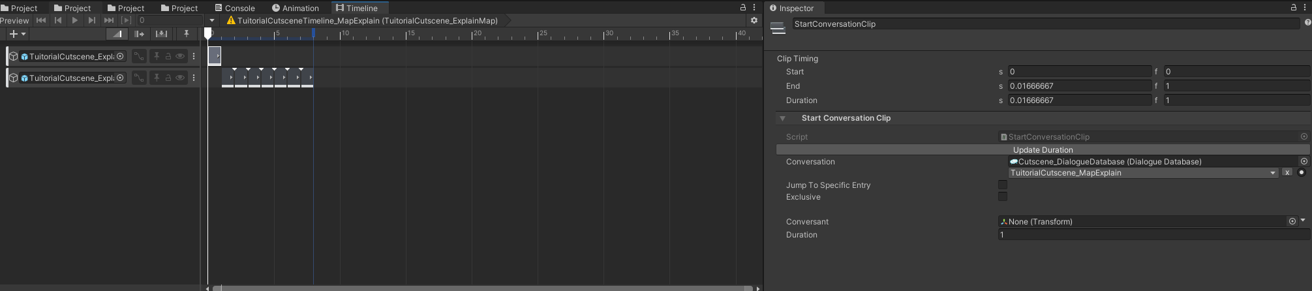
Task: Go to end of Timeline
Action: pos(109,20)
